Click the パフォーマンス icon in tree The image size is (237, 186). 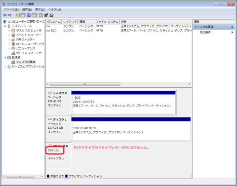13,48
